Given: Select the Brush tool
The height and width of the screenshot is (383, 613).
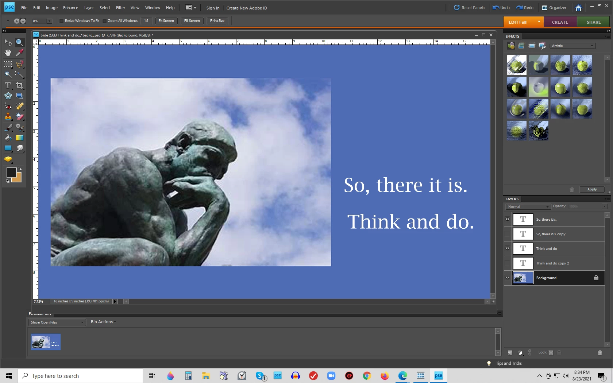Looking at the screenshot, I should click(x=8, y=128).
